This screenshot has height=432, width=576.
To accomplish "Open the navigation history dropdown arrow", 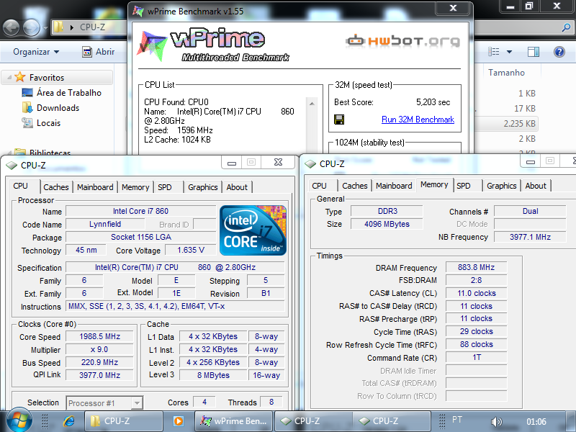I will click(x=45, y=27).
